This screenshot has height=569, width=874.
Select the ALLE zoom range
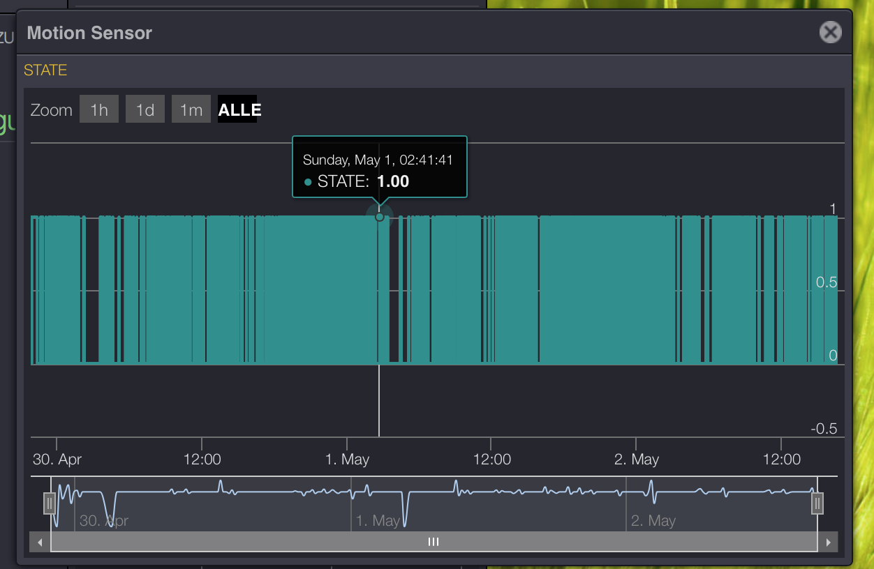click(x=239, y=109)
